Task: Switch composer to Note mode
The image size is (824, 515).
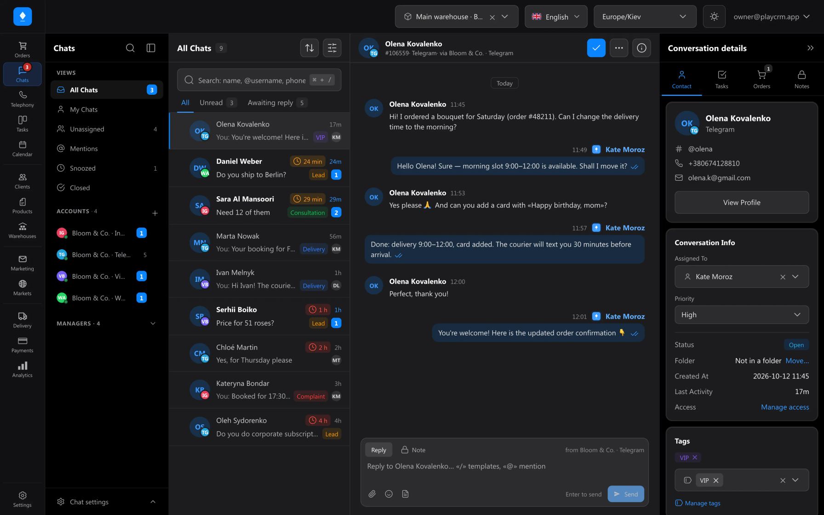Action: pos(413,450)
